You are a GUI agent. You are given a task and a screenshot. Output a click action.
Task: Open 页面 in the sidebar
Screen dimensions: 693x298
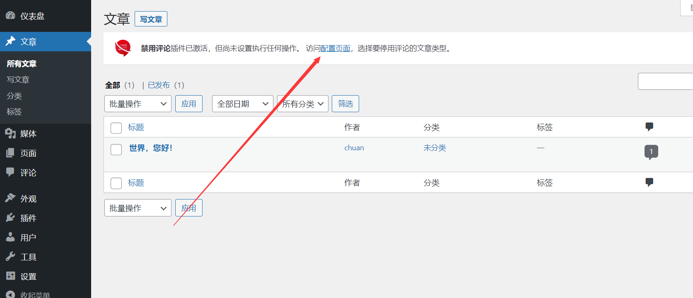point(29,153)
